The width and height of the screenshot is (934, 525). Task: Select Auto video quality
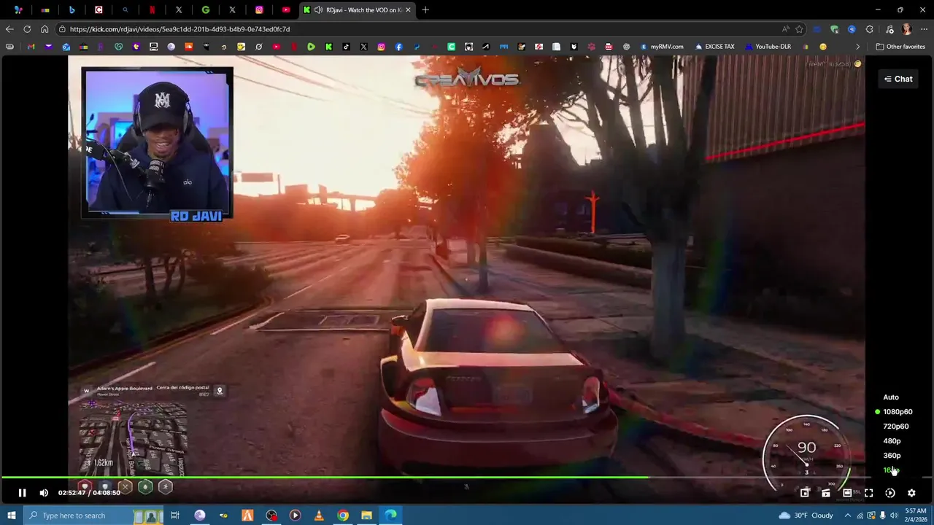tap(891, 397)
